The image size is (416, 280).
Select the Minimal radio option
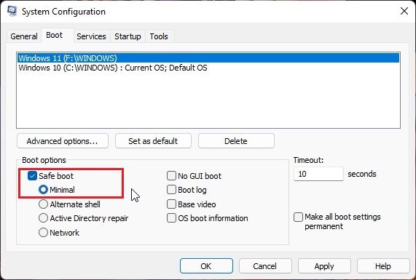point(43,190)
